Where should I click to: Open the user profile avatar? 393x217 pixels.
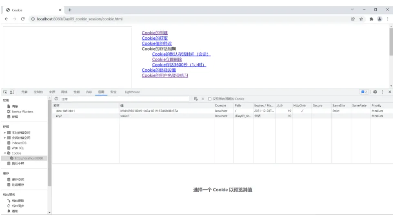[380, 19]
